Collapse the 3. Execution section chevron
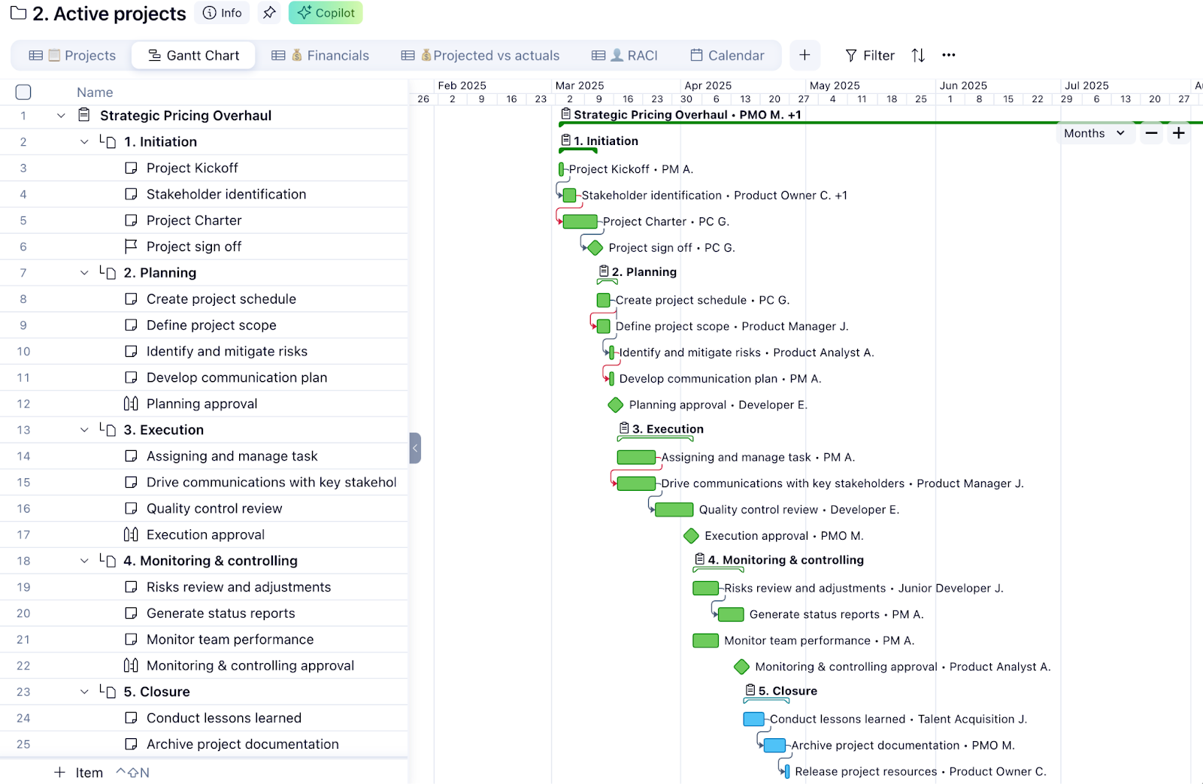 pyautogui.click(x=84, y=429)
